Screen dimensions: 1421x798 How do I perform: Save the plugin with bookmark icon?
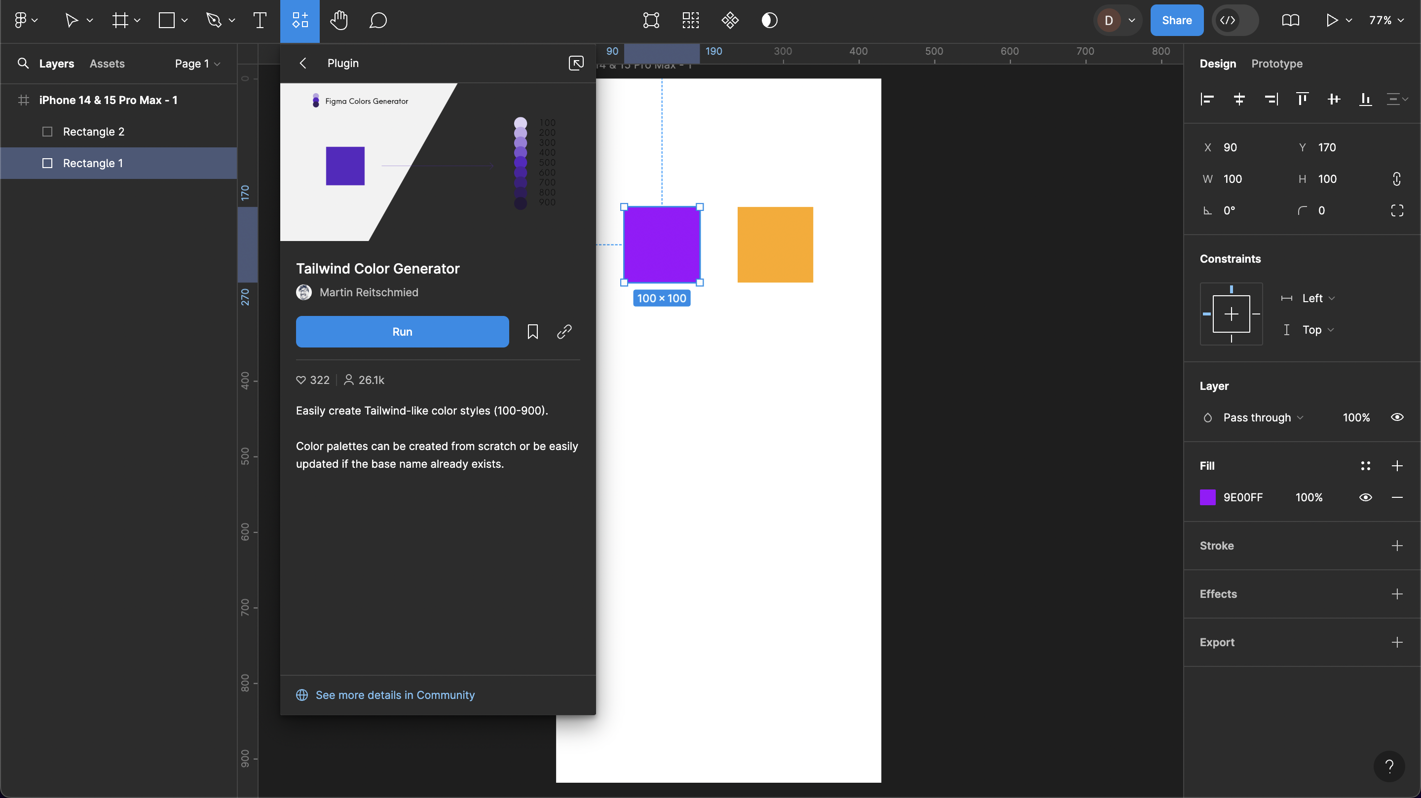(532, 332)
